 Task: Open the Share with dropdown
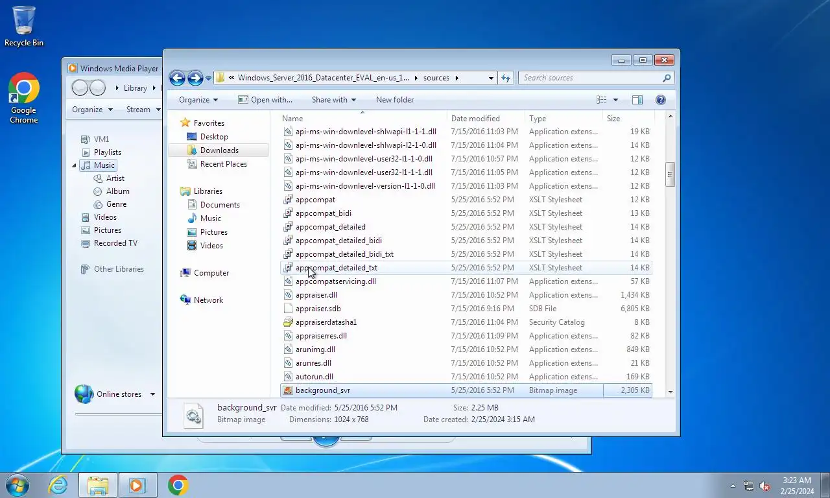[x=334, y=100]
